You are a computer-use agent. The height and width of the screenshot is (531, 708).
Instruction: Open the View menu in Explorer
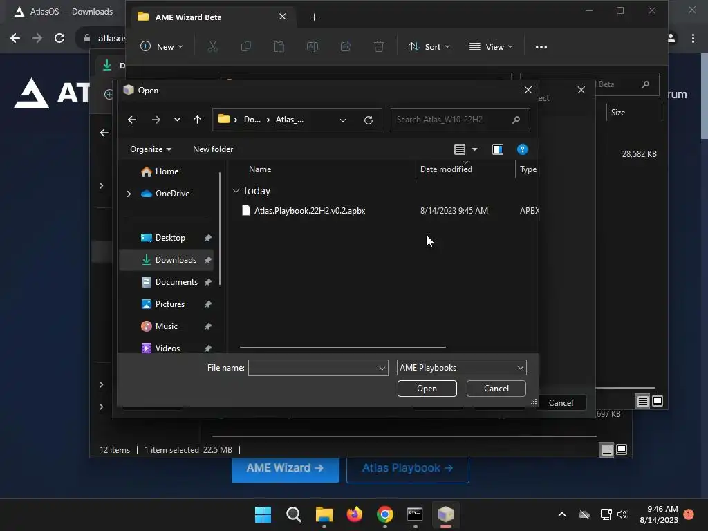(x=491, y=46)
